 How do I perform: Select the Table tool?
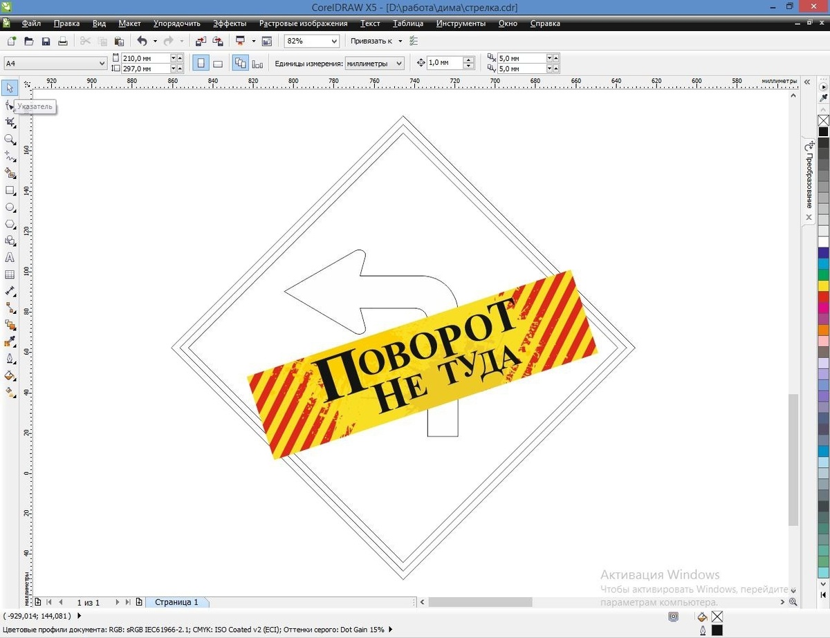(x=10, y=274)
